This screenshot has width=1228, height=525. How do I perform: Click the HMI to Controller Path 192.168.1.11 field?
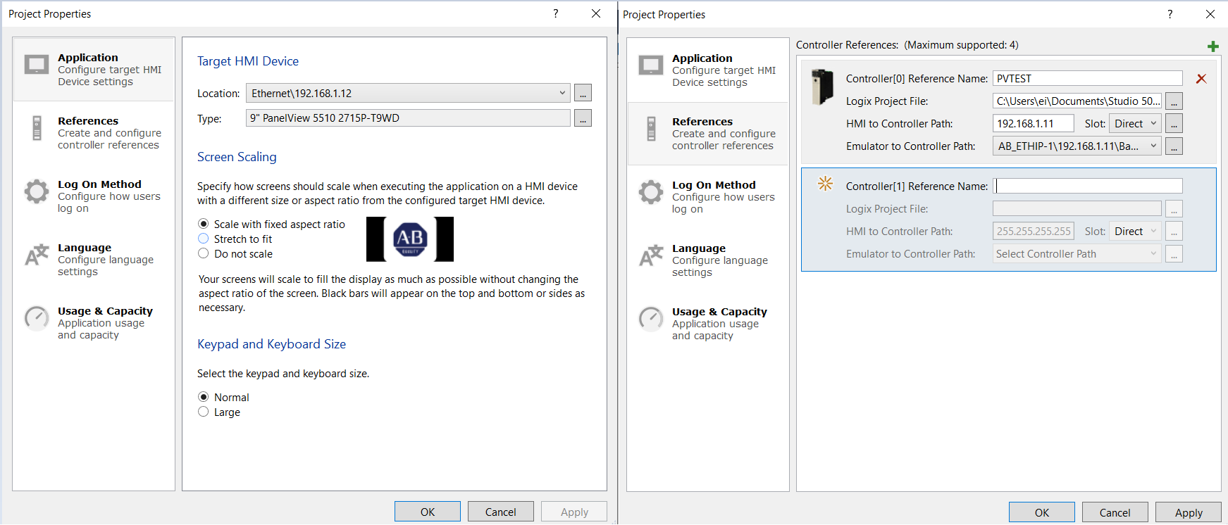click(x=1034, y=123)
